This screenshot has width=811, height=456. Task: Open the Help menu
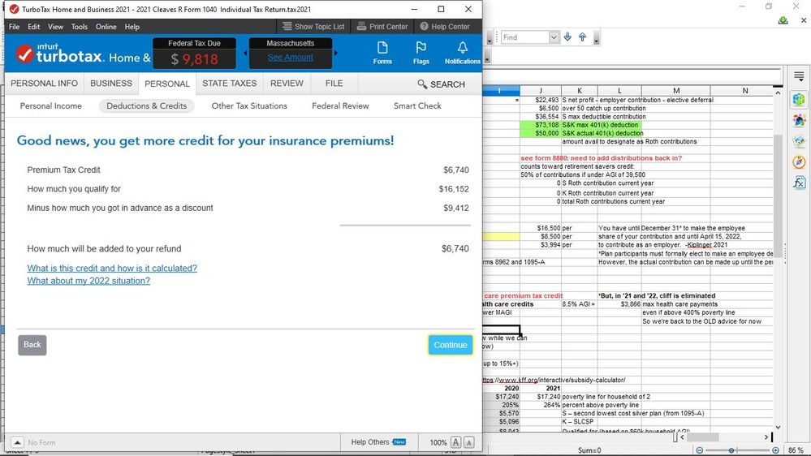[x=132, y=26]
